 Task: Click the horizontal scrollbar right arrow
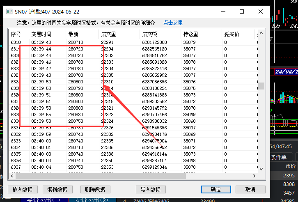[x=254, y=176]
